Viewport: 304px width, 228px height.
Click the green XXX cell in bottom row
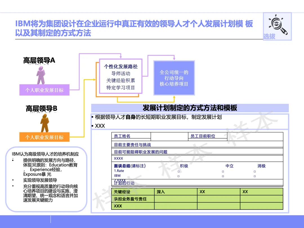(x=133, y=206)
